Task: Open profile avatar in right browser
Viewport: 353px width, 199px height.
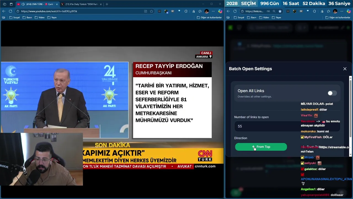Action: (x=335, y=11)
